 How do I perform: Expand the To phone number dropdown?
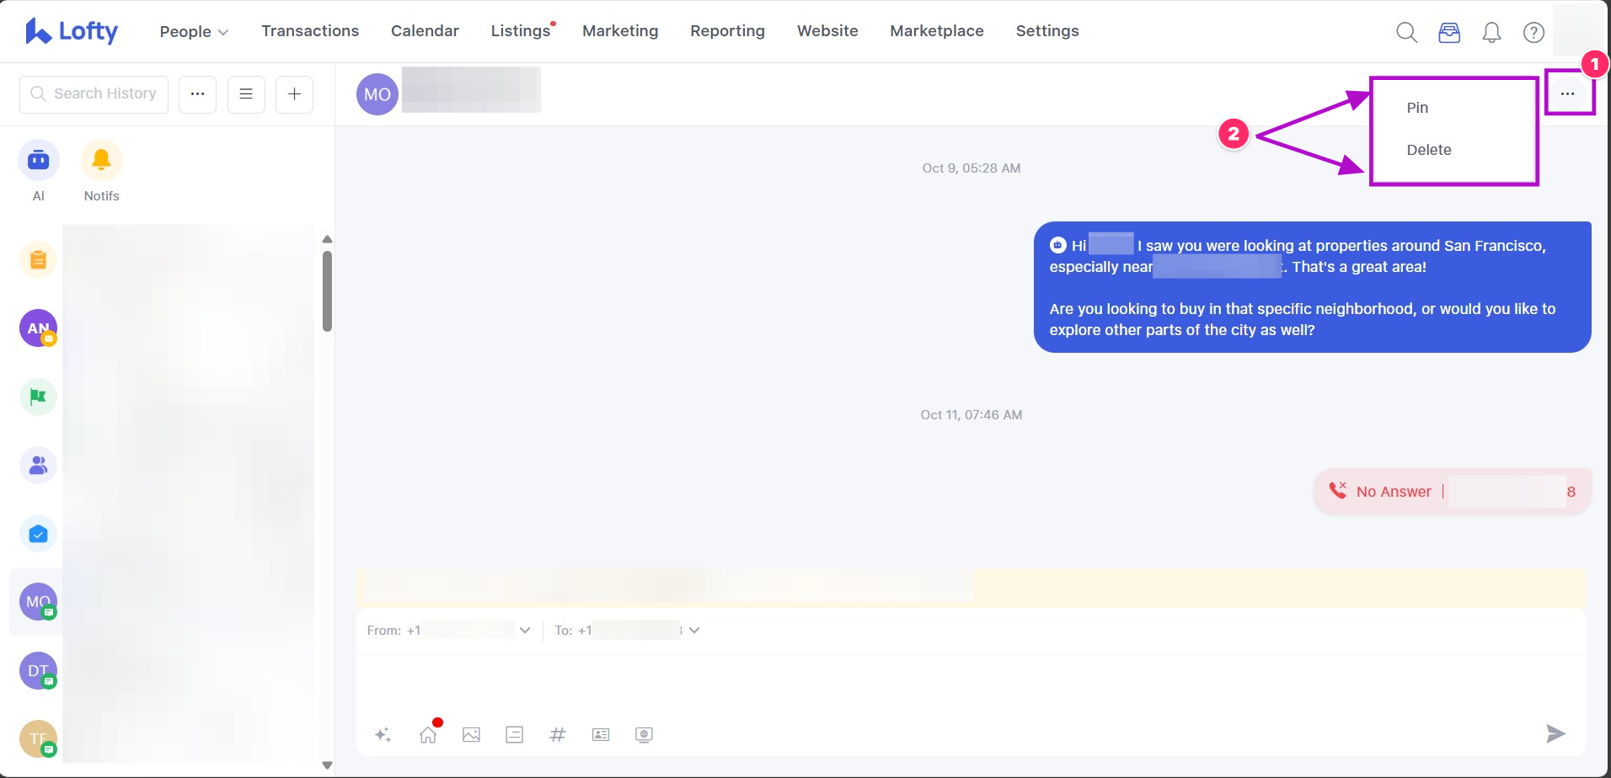coord(694,631)
